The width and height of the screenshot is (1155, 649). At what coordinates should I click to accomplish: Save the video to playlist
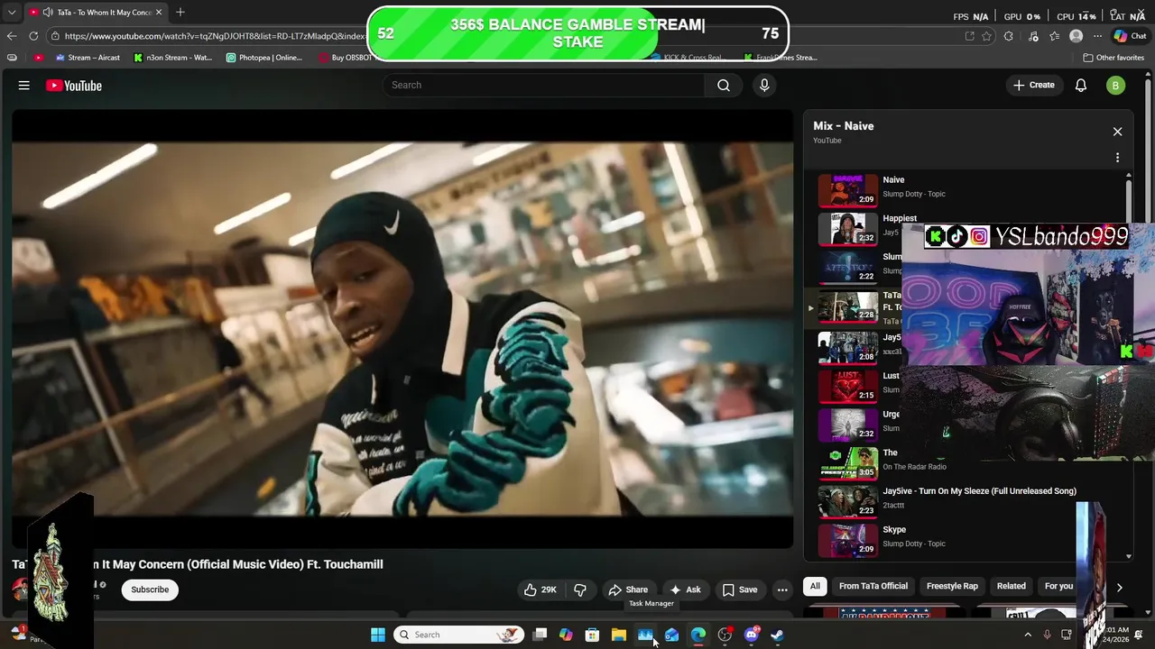(739, 590)
